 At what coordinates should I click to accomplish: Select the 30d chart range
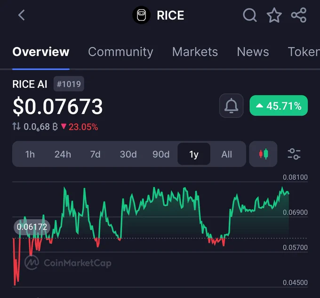coord(128,154)
